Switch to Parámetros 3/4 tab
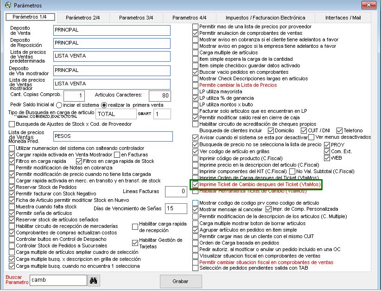The width and height of the screenshot is (381, 291). click(136, 18)
